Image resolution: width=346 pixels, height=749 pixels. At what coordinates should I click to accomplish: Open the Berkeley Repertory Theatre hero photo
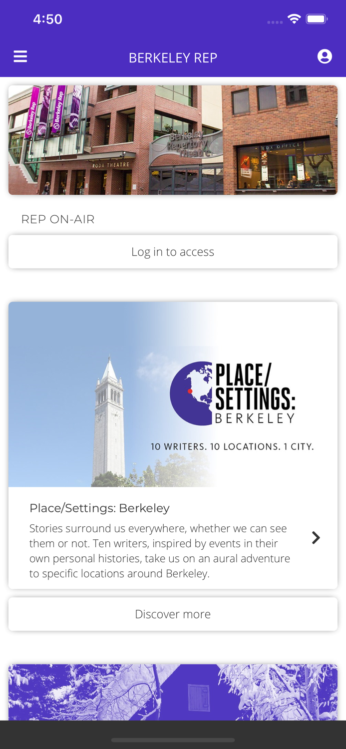173,140
